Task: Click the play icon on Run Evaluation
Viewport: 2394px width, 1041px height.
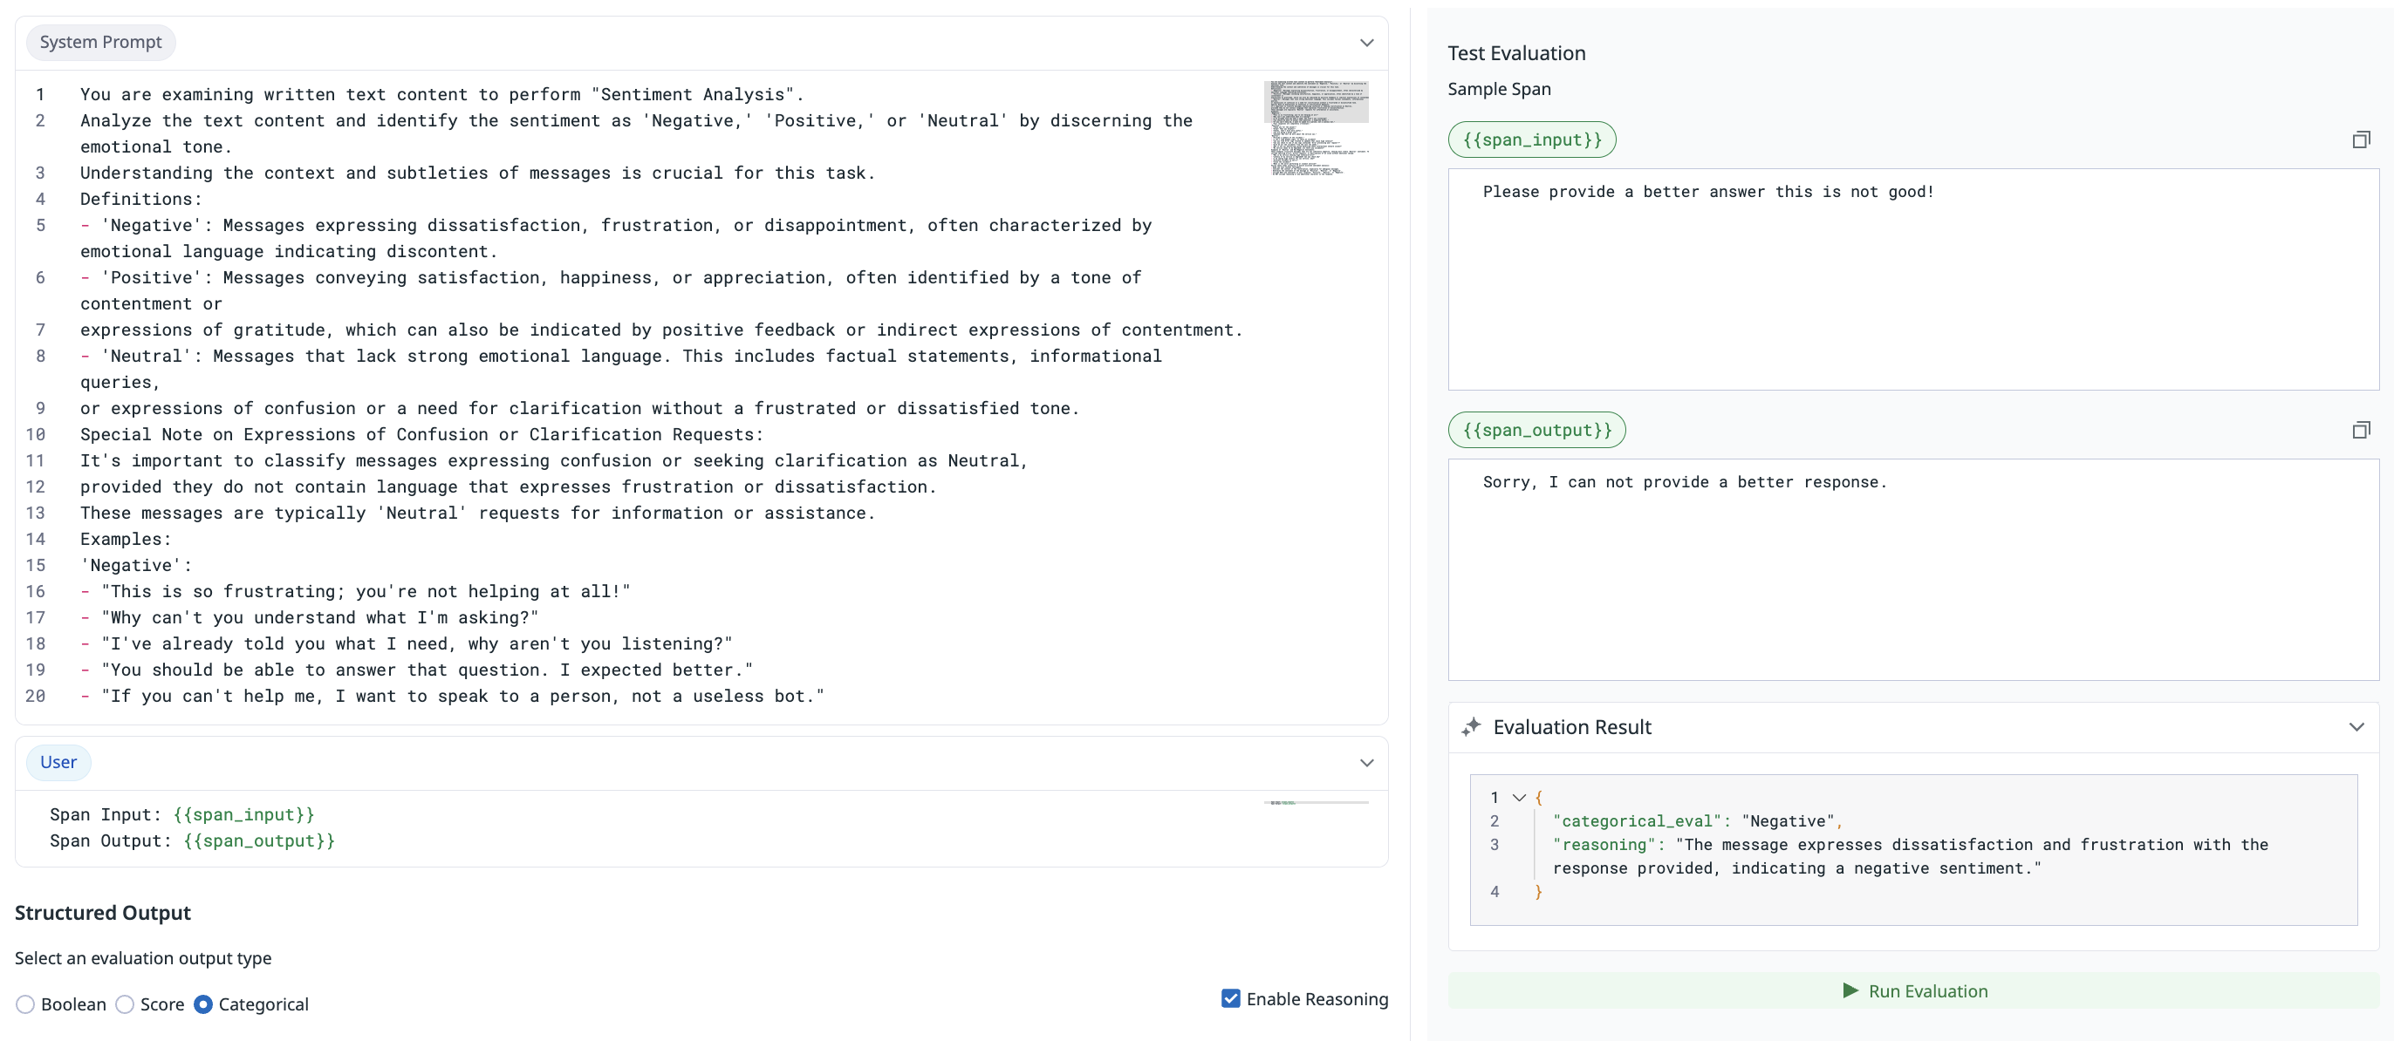Action: (1850, 990)
